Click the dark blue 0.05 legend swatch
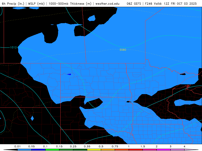 [x=38, y=150]
